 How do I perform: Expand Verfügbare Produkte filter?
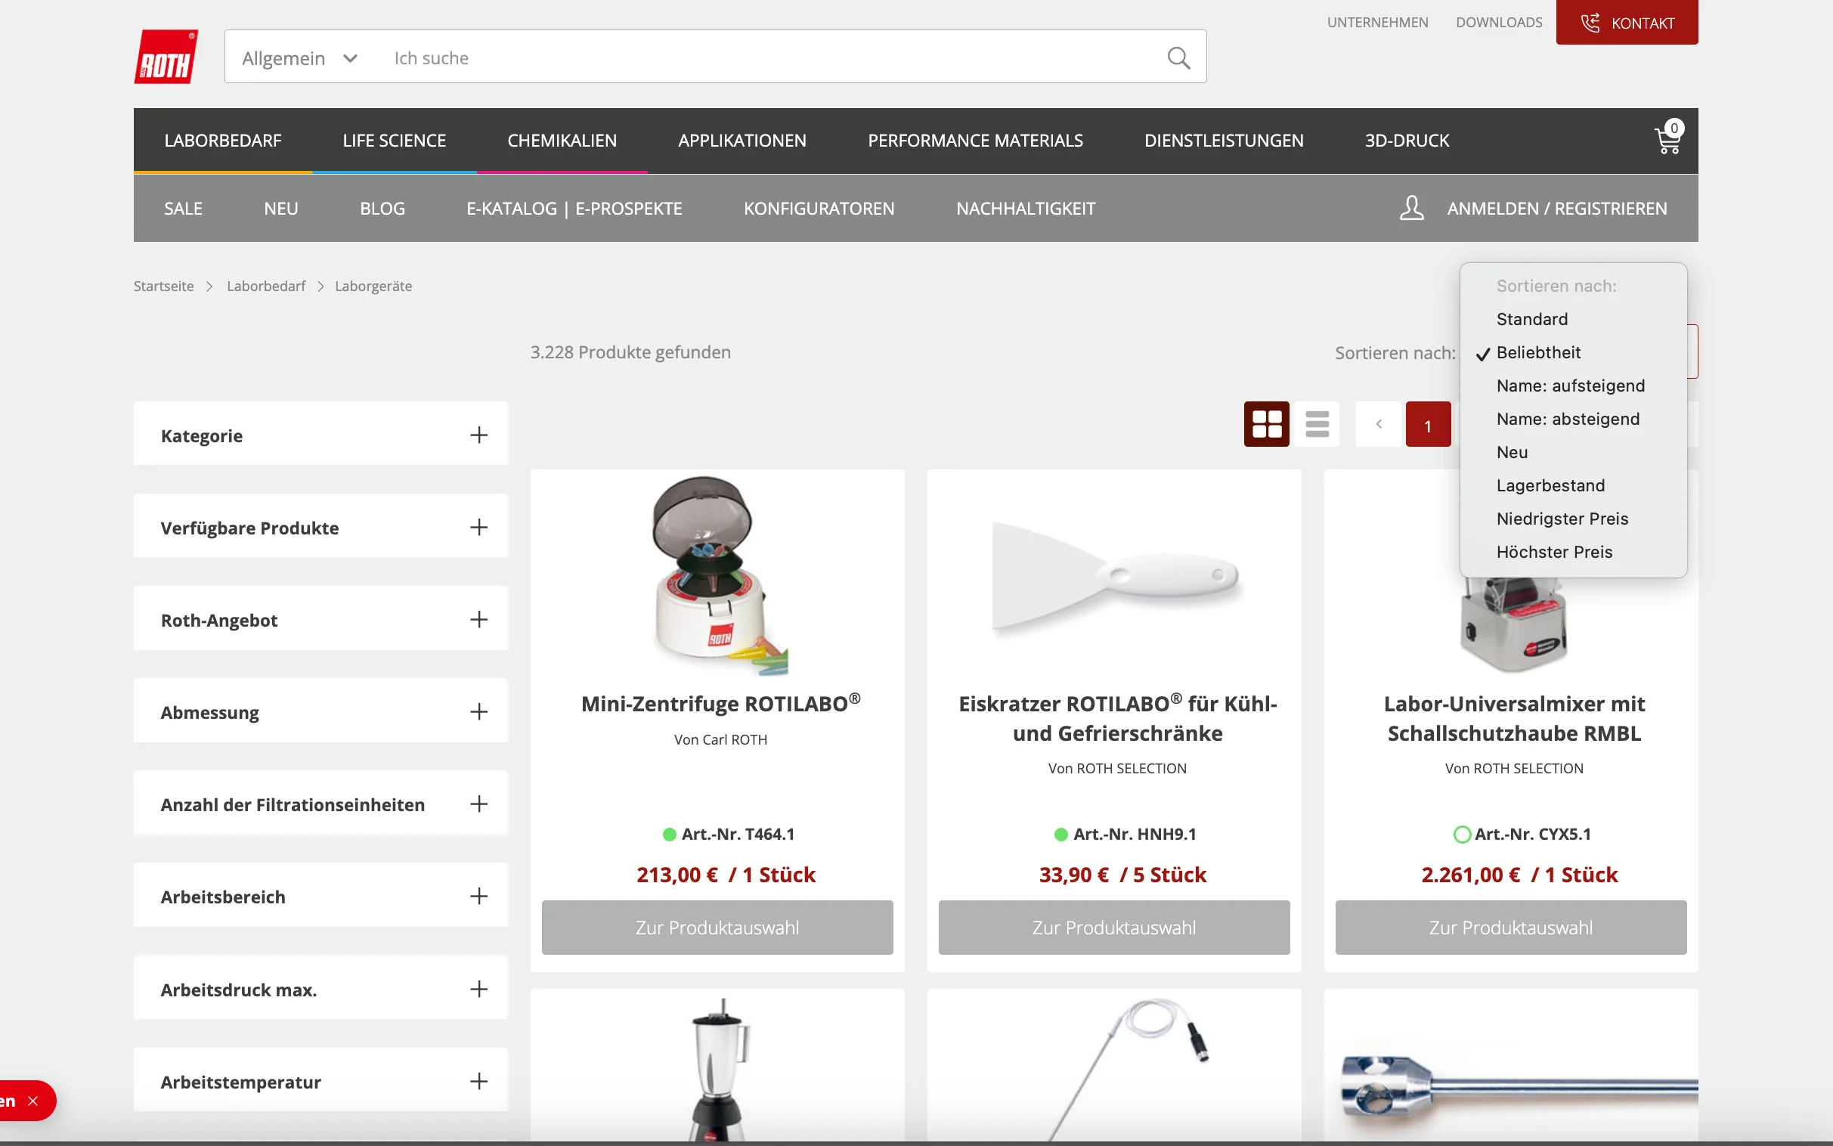[x=478, y=528]
